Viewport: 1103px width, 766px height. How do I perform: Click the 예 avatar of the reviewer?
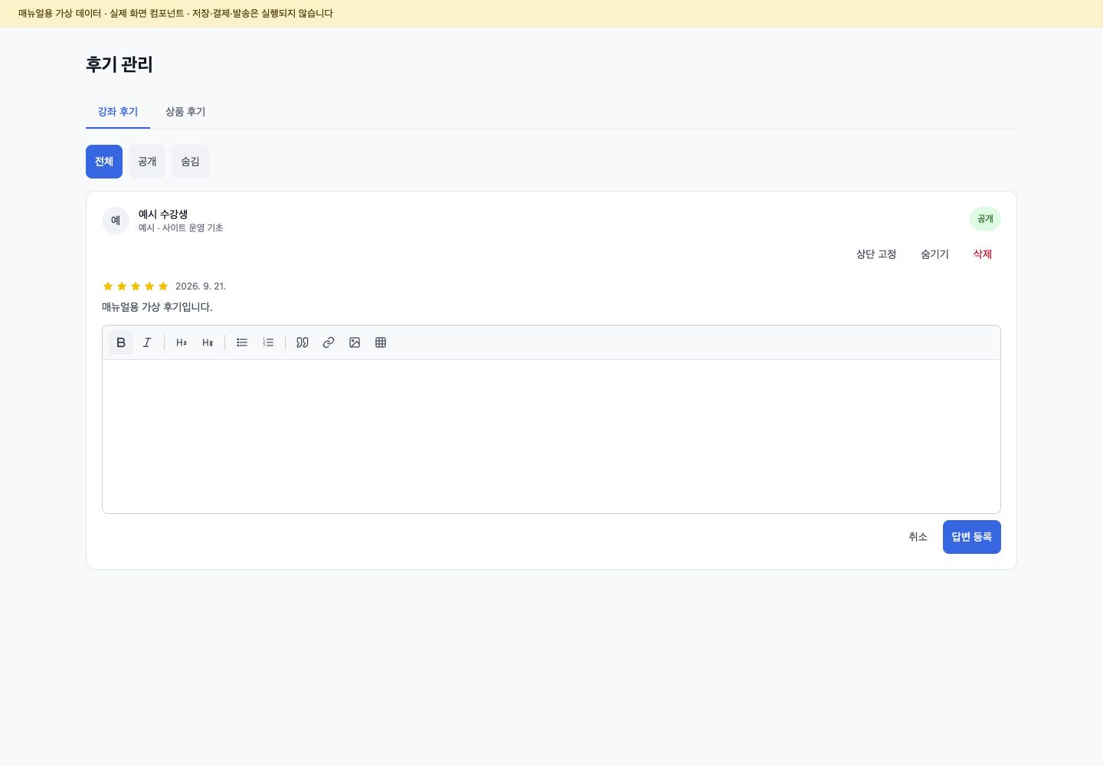116,221
